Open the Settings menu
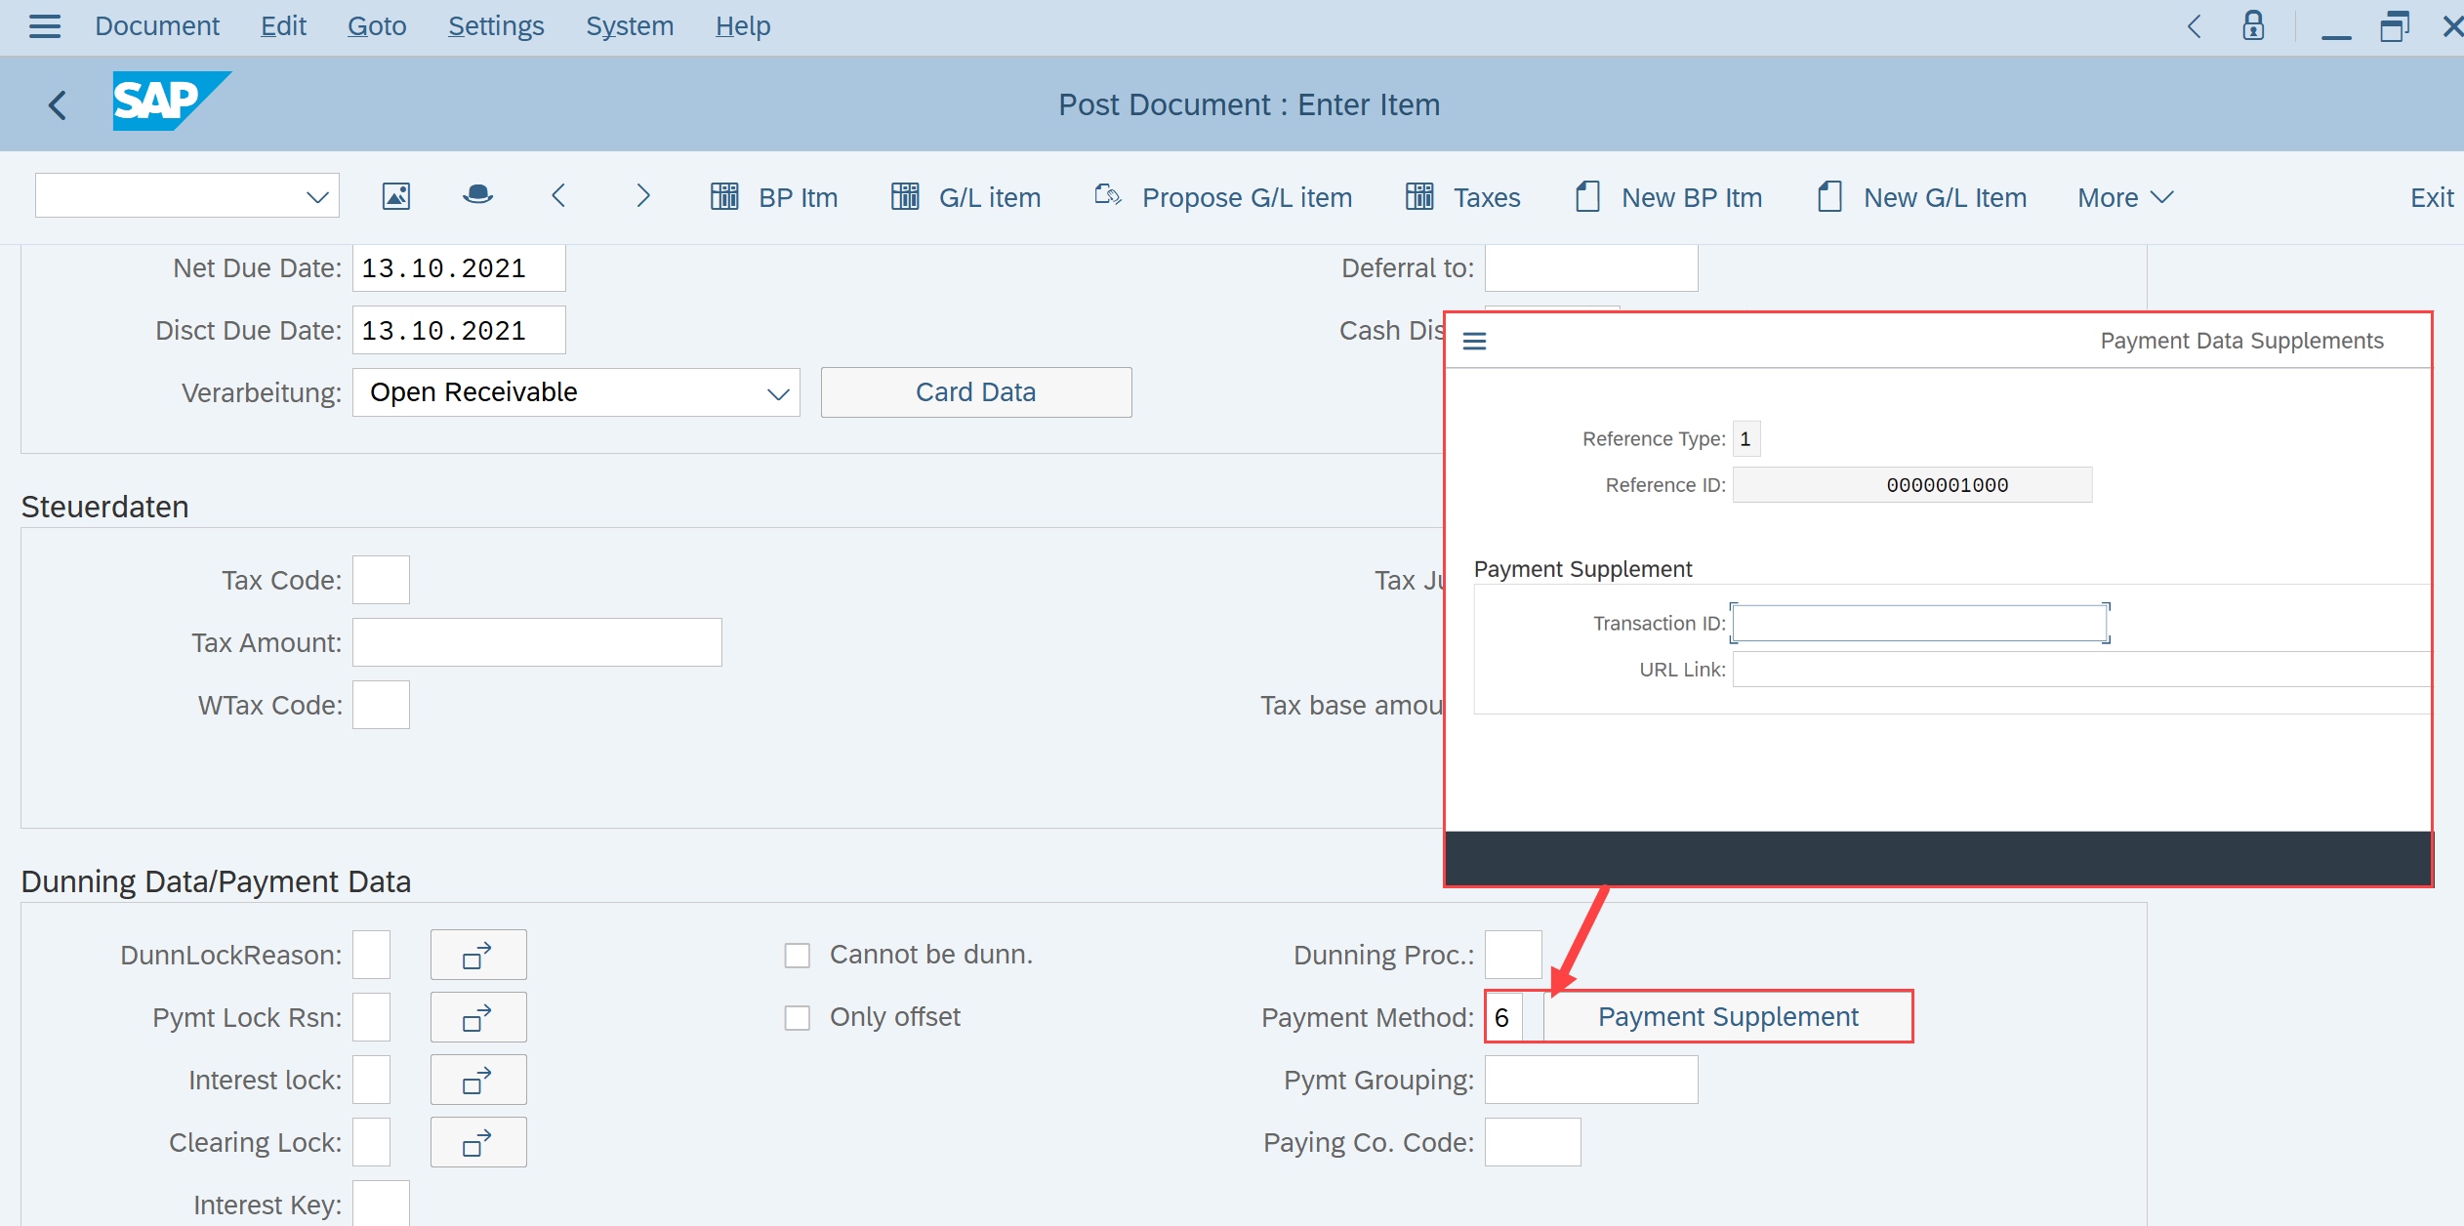 [x=496, y=26]
